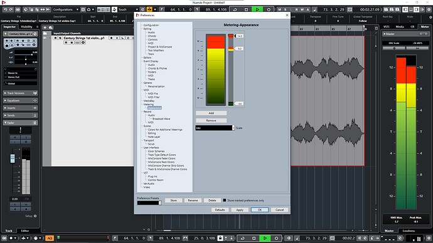Toggle Store marked preferences only checkbox
The width and height of the screenshot is (433, 243).
coord(225,200)
